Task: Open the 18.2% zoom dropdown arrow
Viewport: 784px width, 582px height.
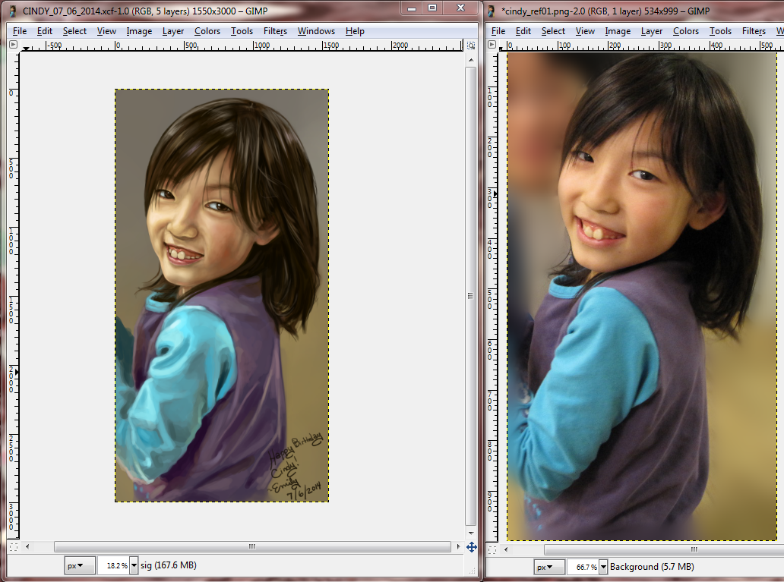Action: click(x=134, y=566)
